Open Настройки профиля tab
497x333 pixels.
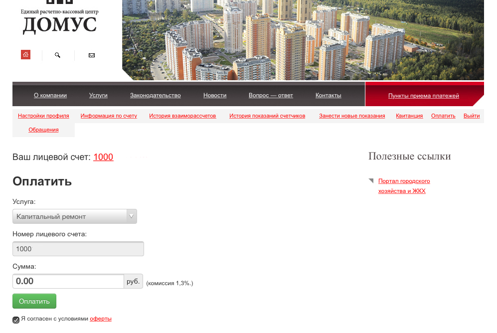pyautogui.click(x=43, y=116)
